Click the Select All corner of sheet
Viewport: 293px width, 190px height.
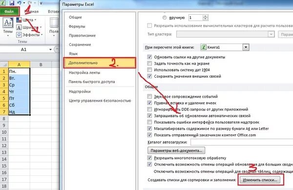(x=4, y=64)
